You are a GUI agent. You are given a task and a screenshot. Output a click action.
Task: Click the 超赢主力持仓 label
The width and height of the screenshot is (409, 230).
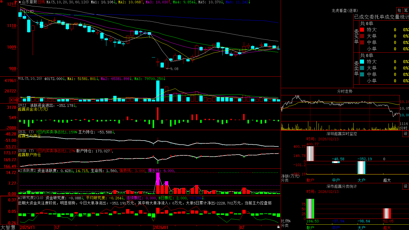(x=29, y=136)
